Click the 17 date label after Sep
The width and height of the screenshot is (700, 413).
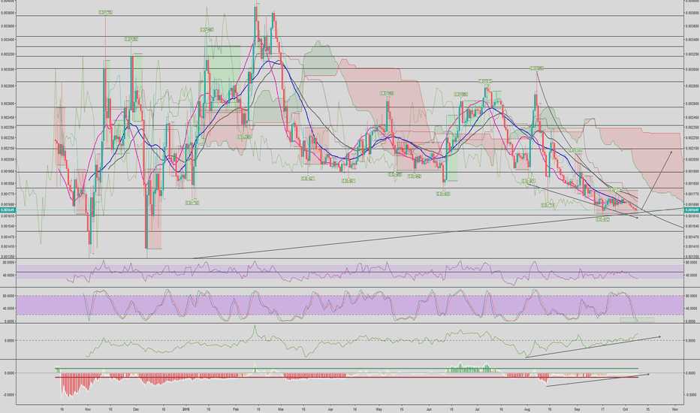click(x=602, y=409)
